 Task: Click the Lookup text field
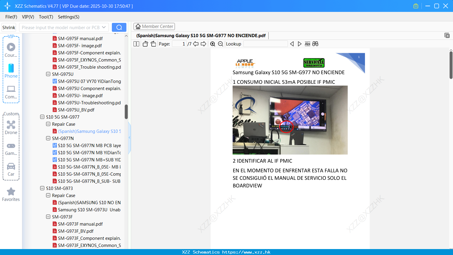pos(265,44)
